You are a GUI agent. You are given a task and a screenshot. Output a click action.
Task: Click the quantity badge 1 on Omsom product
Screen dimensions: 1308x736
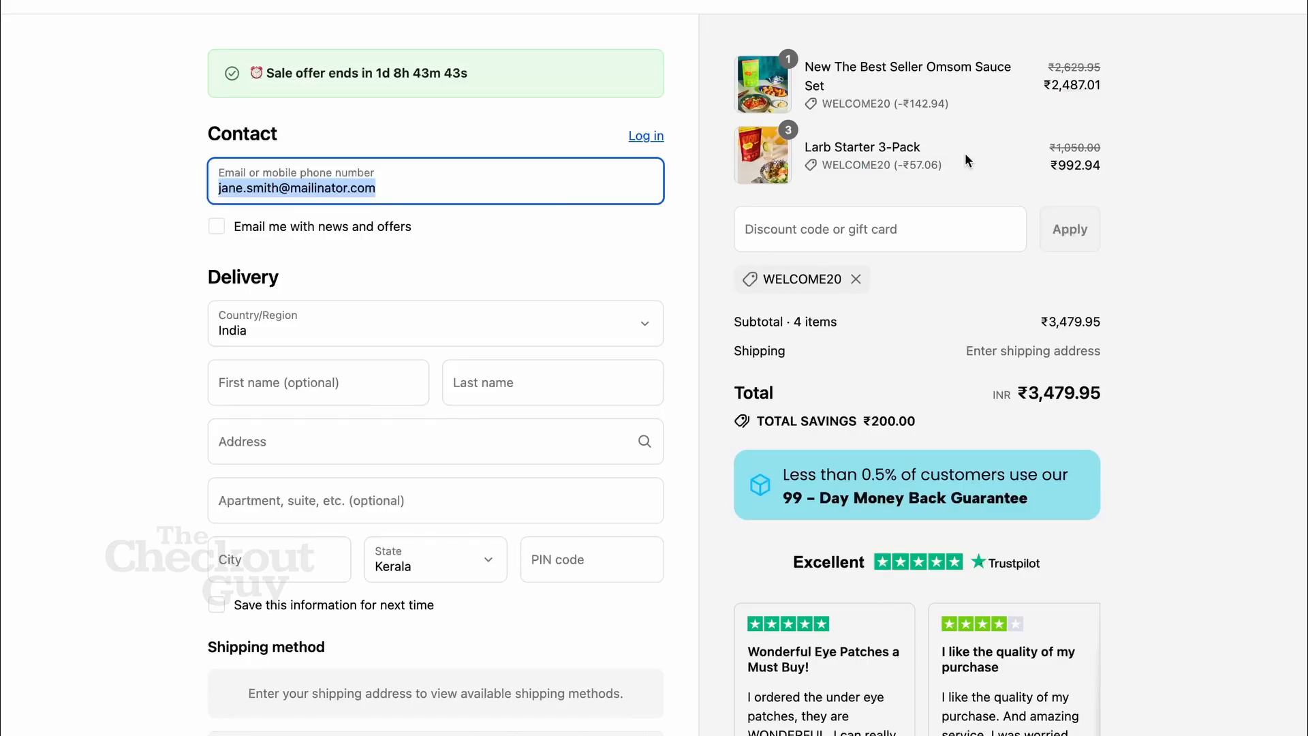tap(788, 59)
